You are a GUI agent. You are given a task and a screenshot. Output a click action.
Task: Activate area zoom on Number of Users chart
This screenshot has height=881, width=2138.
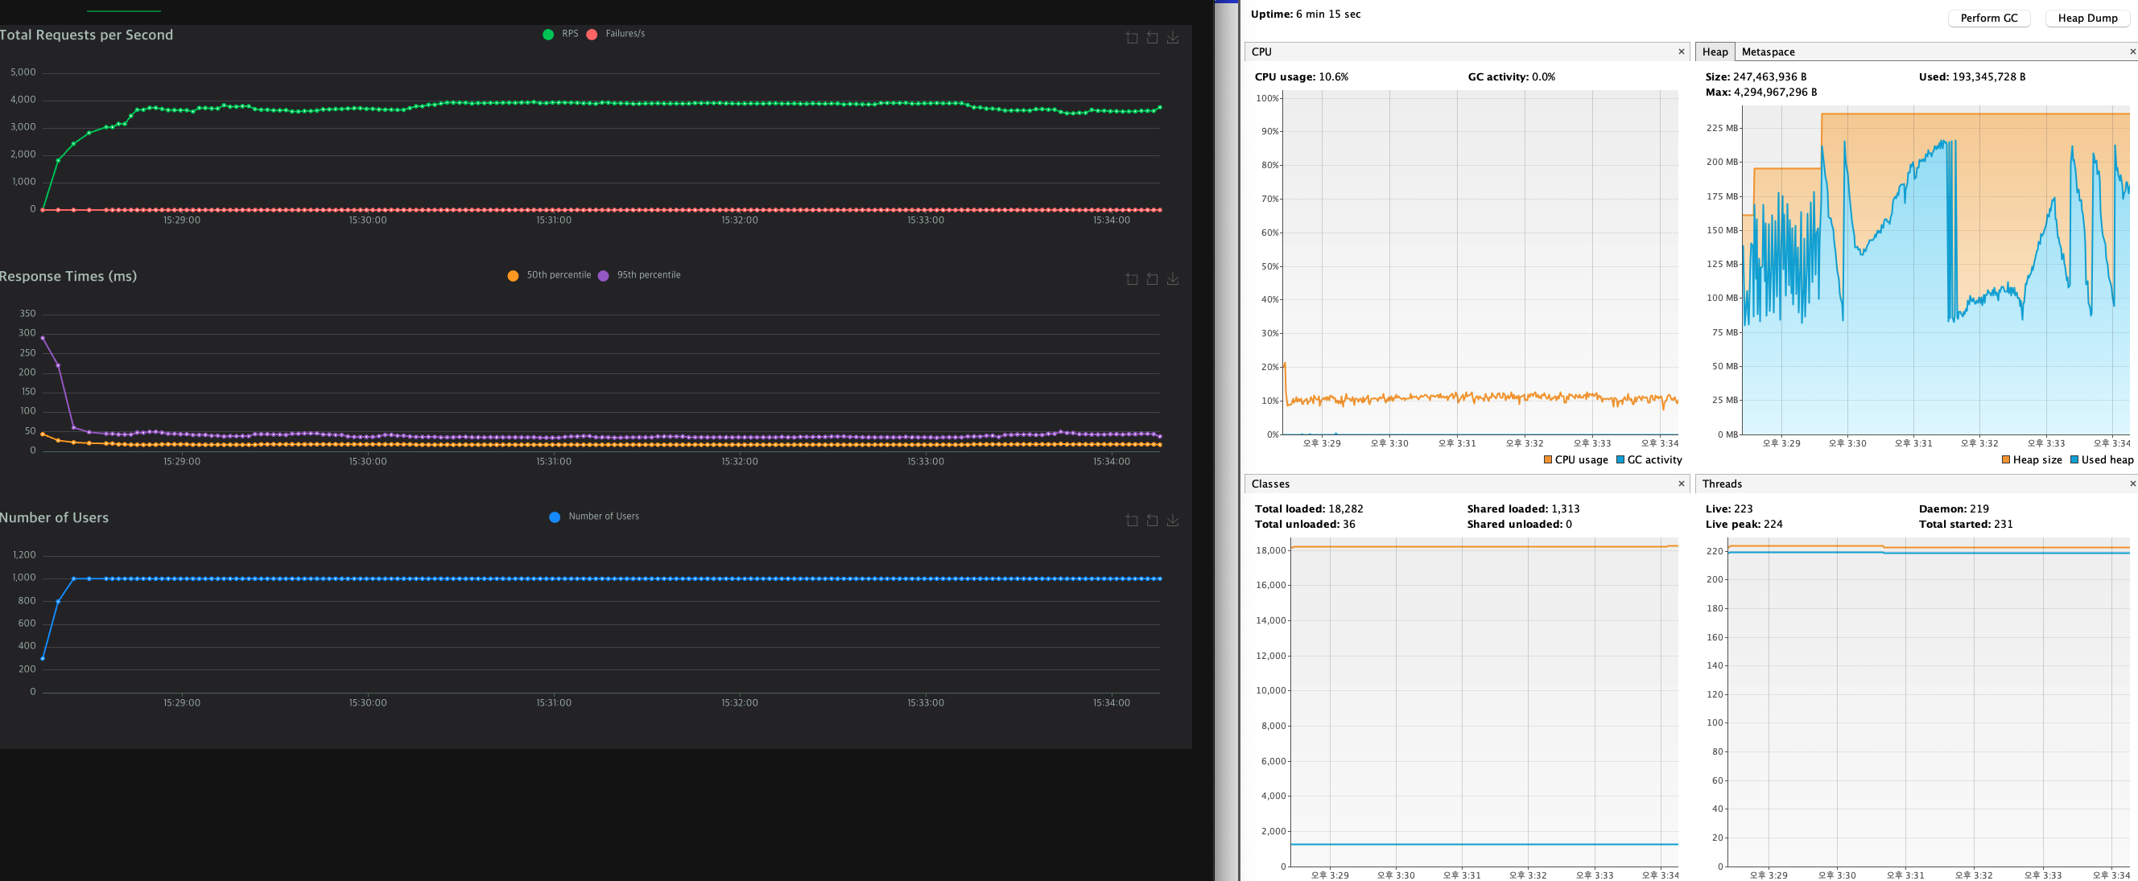(x=1131, y=521)
